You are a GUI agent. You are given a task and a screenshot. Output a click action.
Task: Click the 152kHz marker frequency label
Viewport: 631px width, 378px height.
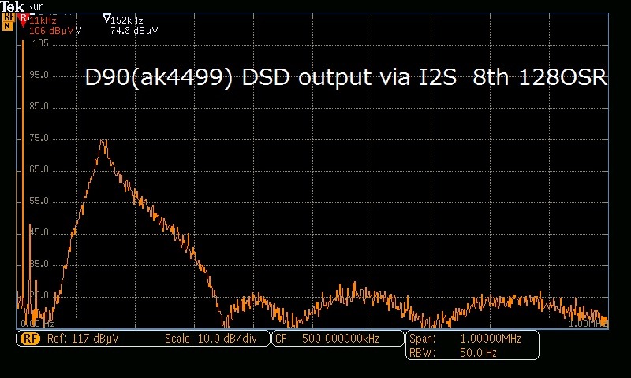click(127, 20)
